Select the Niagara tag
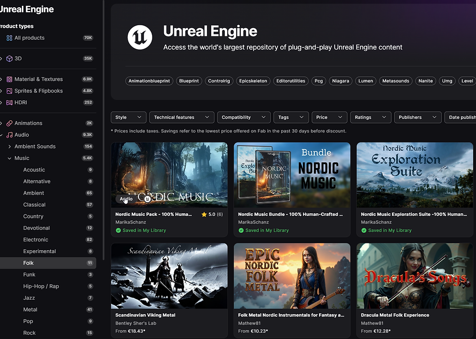476x339 pixels. tap(340, 81)
